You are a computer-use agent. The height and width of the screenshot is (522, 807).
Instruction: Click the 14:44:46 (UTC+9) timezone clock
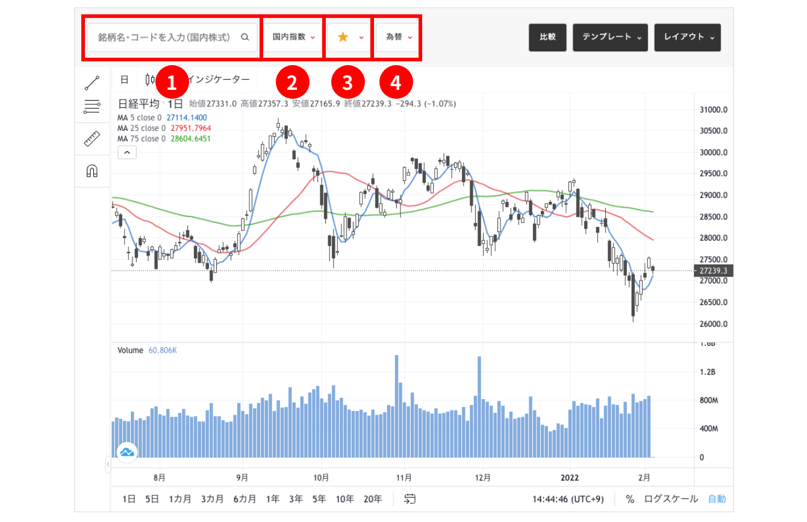point(569,499)
